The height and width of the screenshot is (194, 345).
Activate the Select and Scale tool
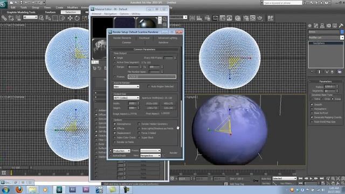(x=84, y=18)
